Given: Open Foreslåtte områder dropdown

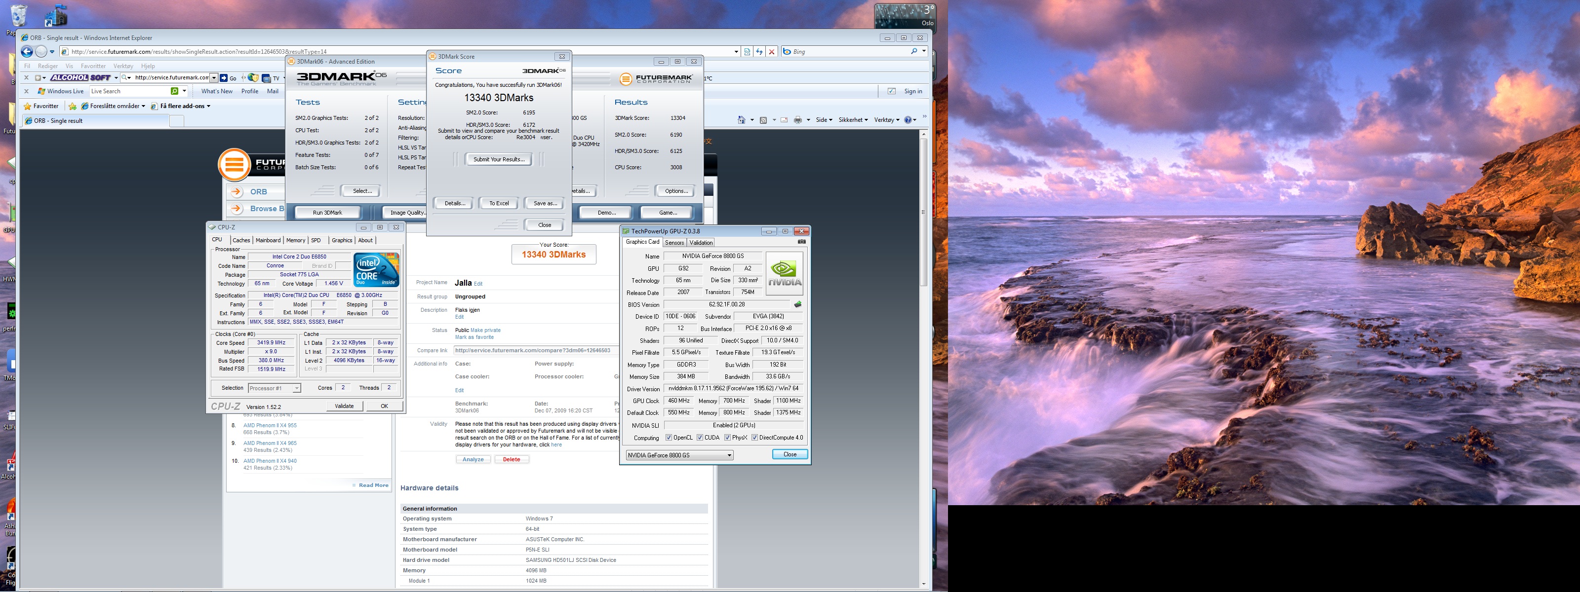Looking at the screenshot, I should tap(114, 106).
